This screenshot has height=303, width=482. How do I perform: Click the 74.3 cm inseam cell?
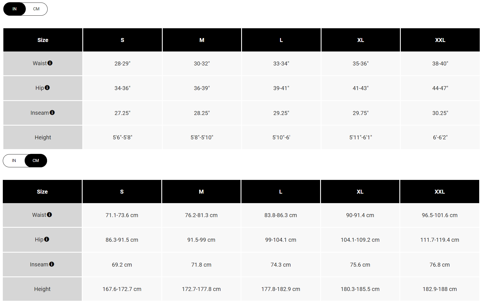[x=281, y=265]
